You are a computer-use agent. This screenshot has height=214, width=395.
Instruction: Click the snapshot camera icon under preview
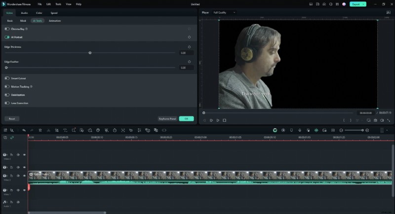point(375,120)
